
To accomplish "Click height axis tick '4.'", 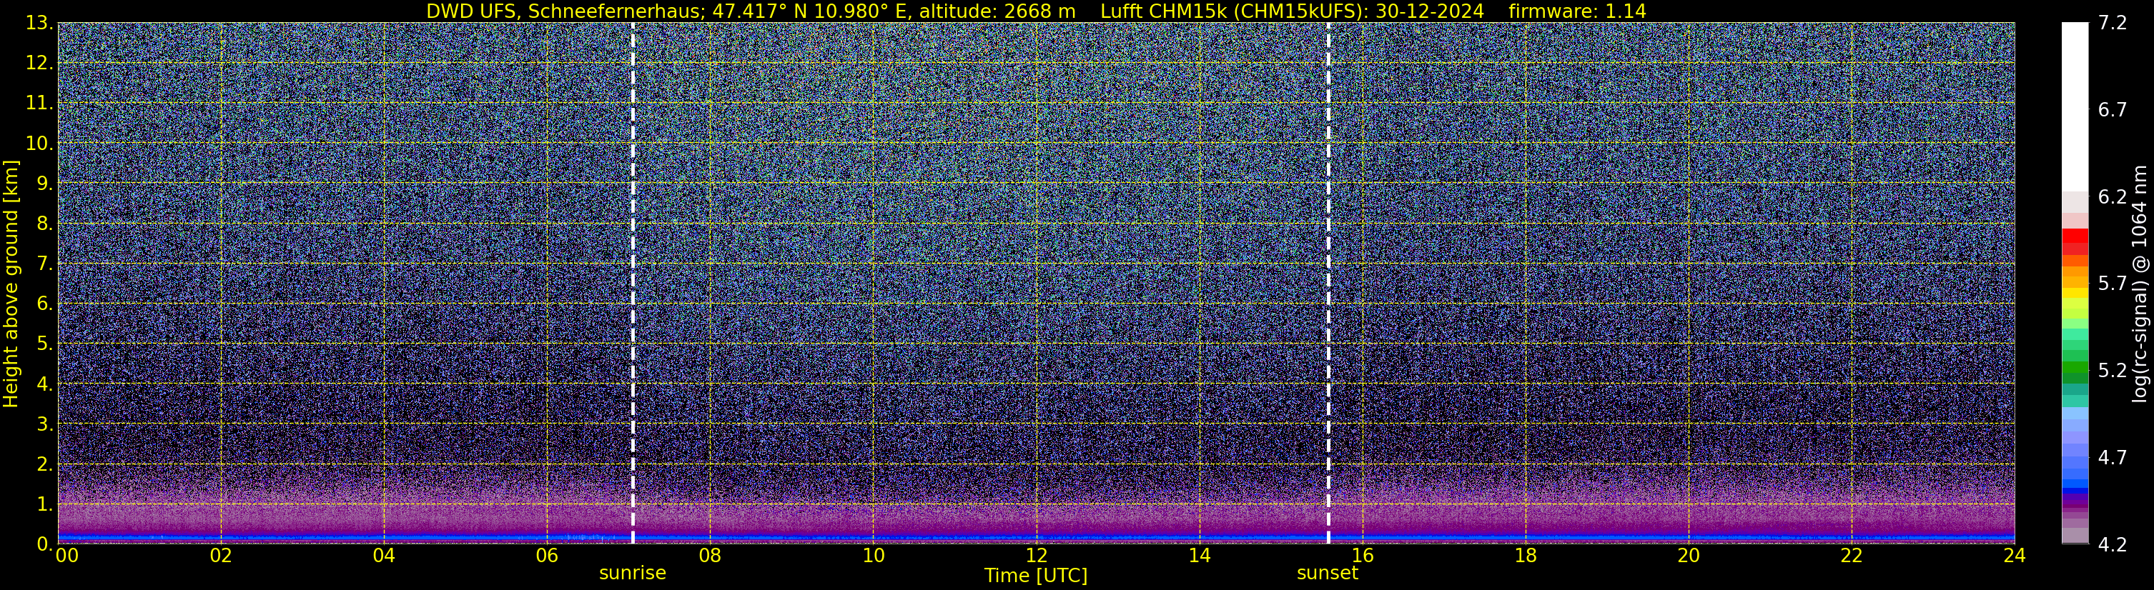I will [45, 384].
